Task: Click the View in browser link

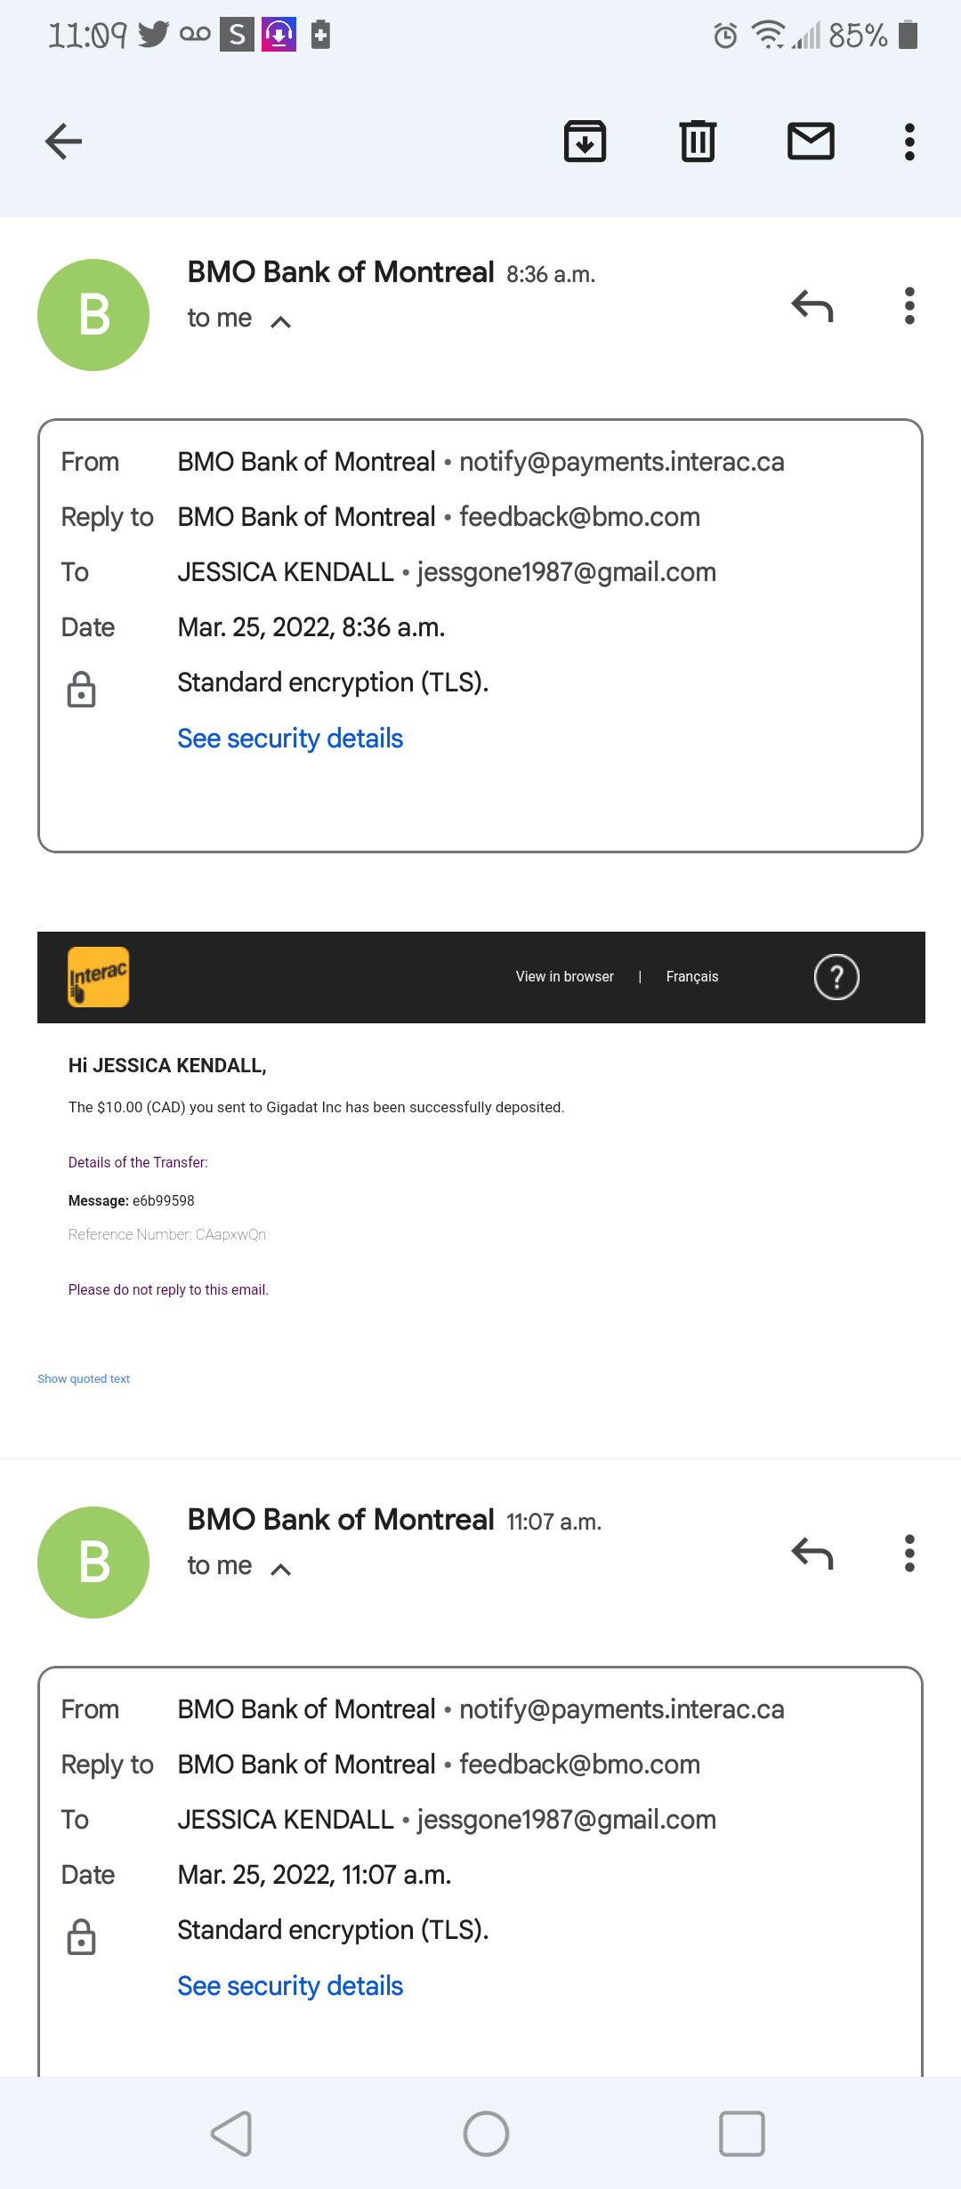Action: 564,977
